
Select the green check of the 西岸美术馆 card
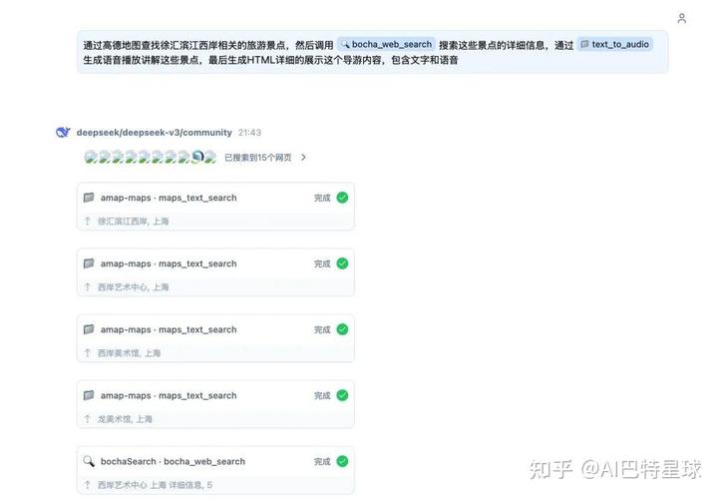pos(342,329)
